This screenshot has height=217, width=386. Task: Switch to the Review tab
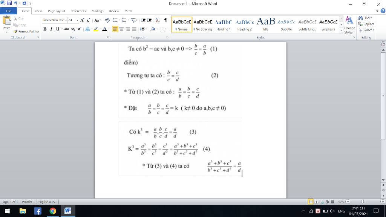tap(114, 11)
